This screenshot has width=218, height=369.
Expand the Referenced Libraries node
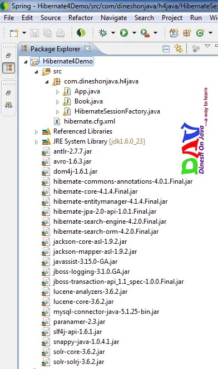[x=36, y=132]
